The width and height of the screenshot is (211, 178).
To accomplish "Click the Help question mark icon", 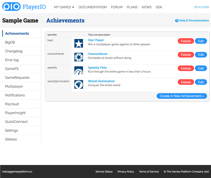I will [x=177, y=21].
